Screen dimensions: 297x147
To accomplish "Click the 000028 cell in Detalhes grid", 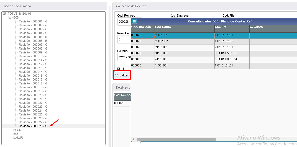I will 122,103.
